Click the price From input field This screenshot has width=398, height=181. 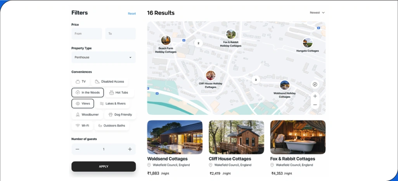click(87, 33)
